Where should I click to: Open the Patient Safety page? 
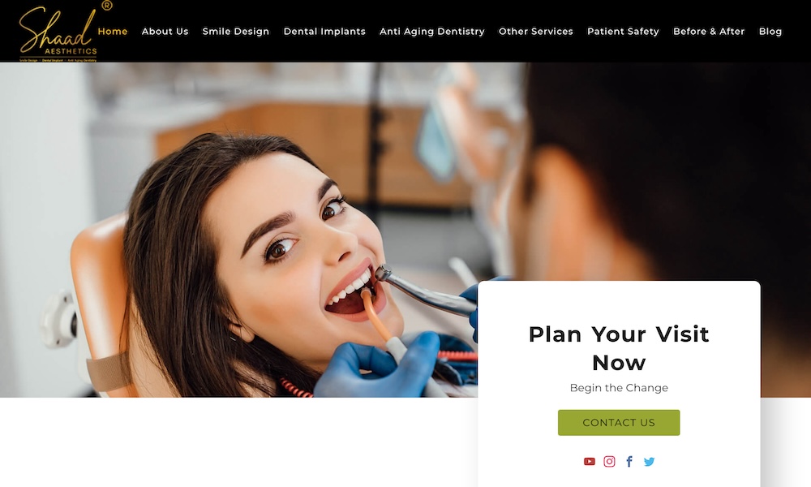[x=623, y=31]
